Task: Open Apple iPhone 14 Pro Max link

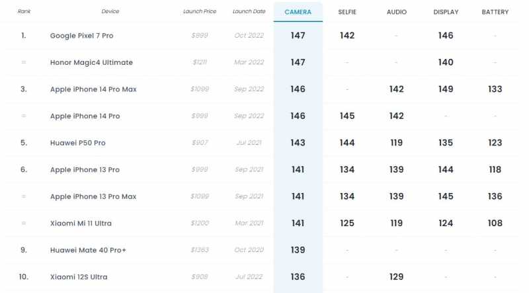Action: (x=93, y=89)
